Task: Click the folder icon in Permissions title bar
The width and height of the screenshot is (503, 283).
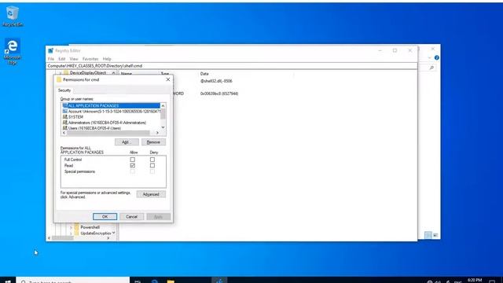Action: pyautogui.click(x=59, y=79)
